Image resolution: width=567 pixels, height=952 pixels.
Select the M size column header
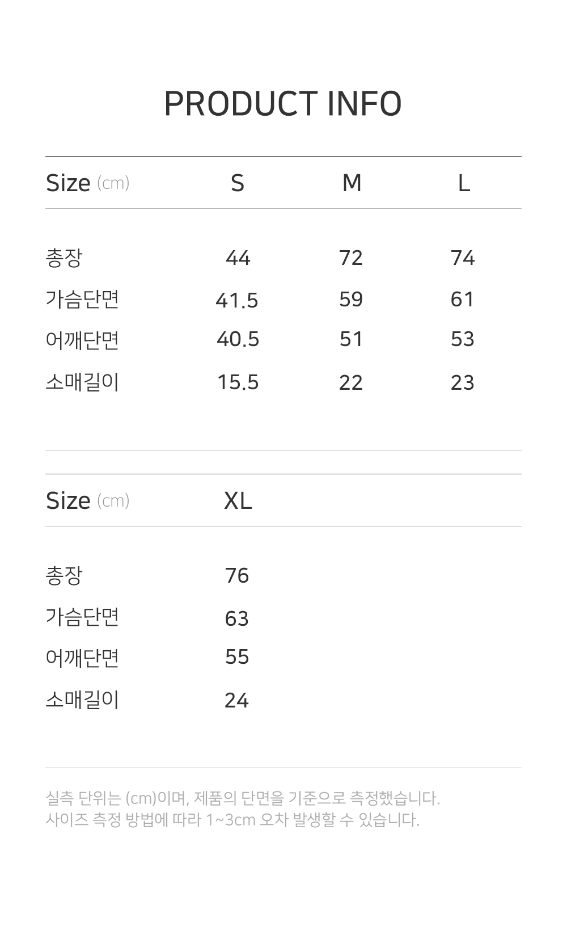[352, 183]
